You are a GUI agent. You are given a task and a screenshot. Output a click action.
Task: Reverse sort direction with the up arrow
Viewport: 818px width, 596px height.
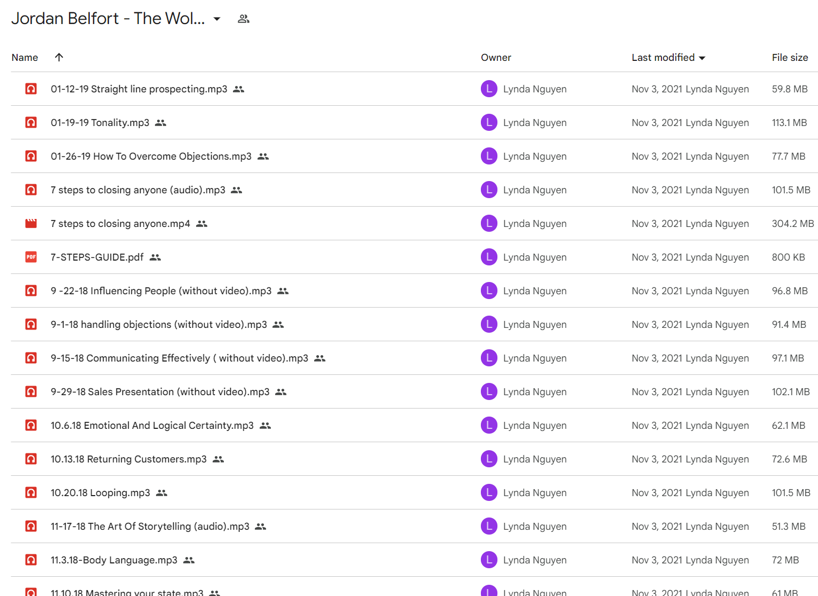59,57
